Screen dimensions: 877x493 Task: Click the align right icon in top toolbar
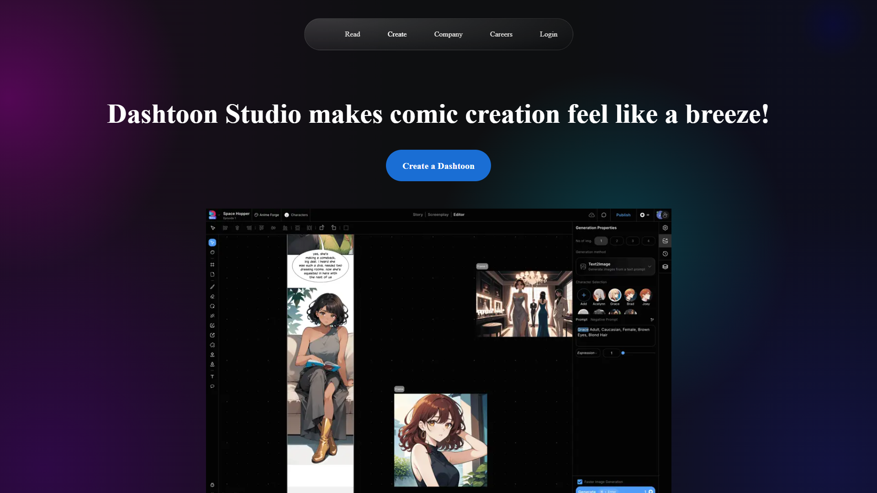tap(249, 228)
